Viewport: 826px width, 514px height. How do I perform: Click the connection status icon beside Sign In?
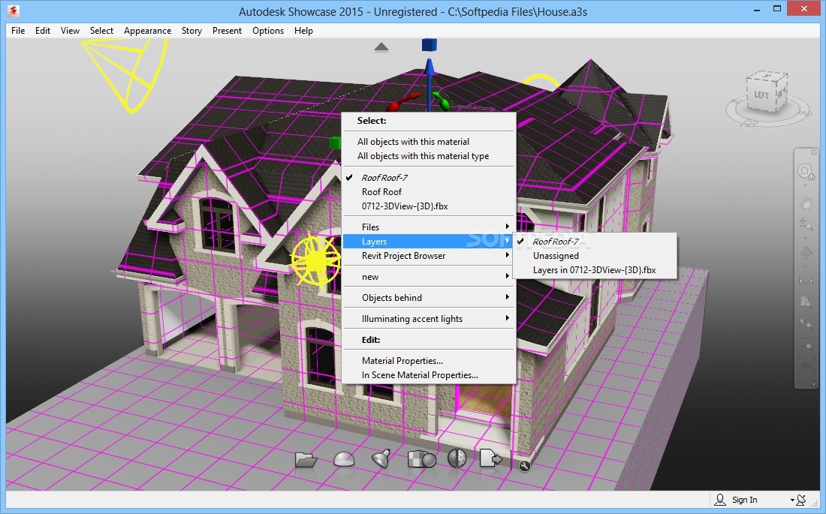tap(801, 500)
